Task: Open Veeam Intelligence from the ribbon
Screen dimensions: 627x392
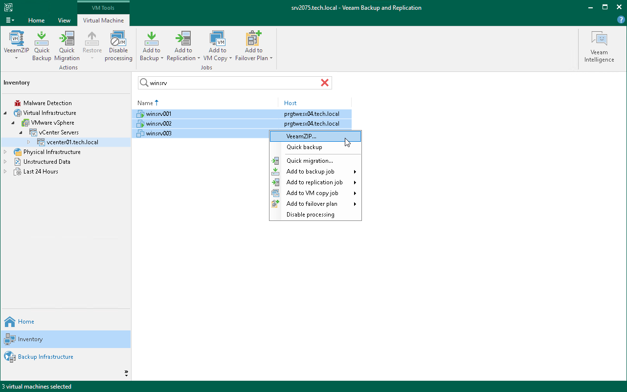Action: click(599, 44)
